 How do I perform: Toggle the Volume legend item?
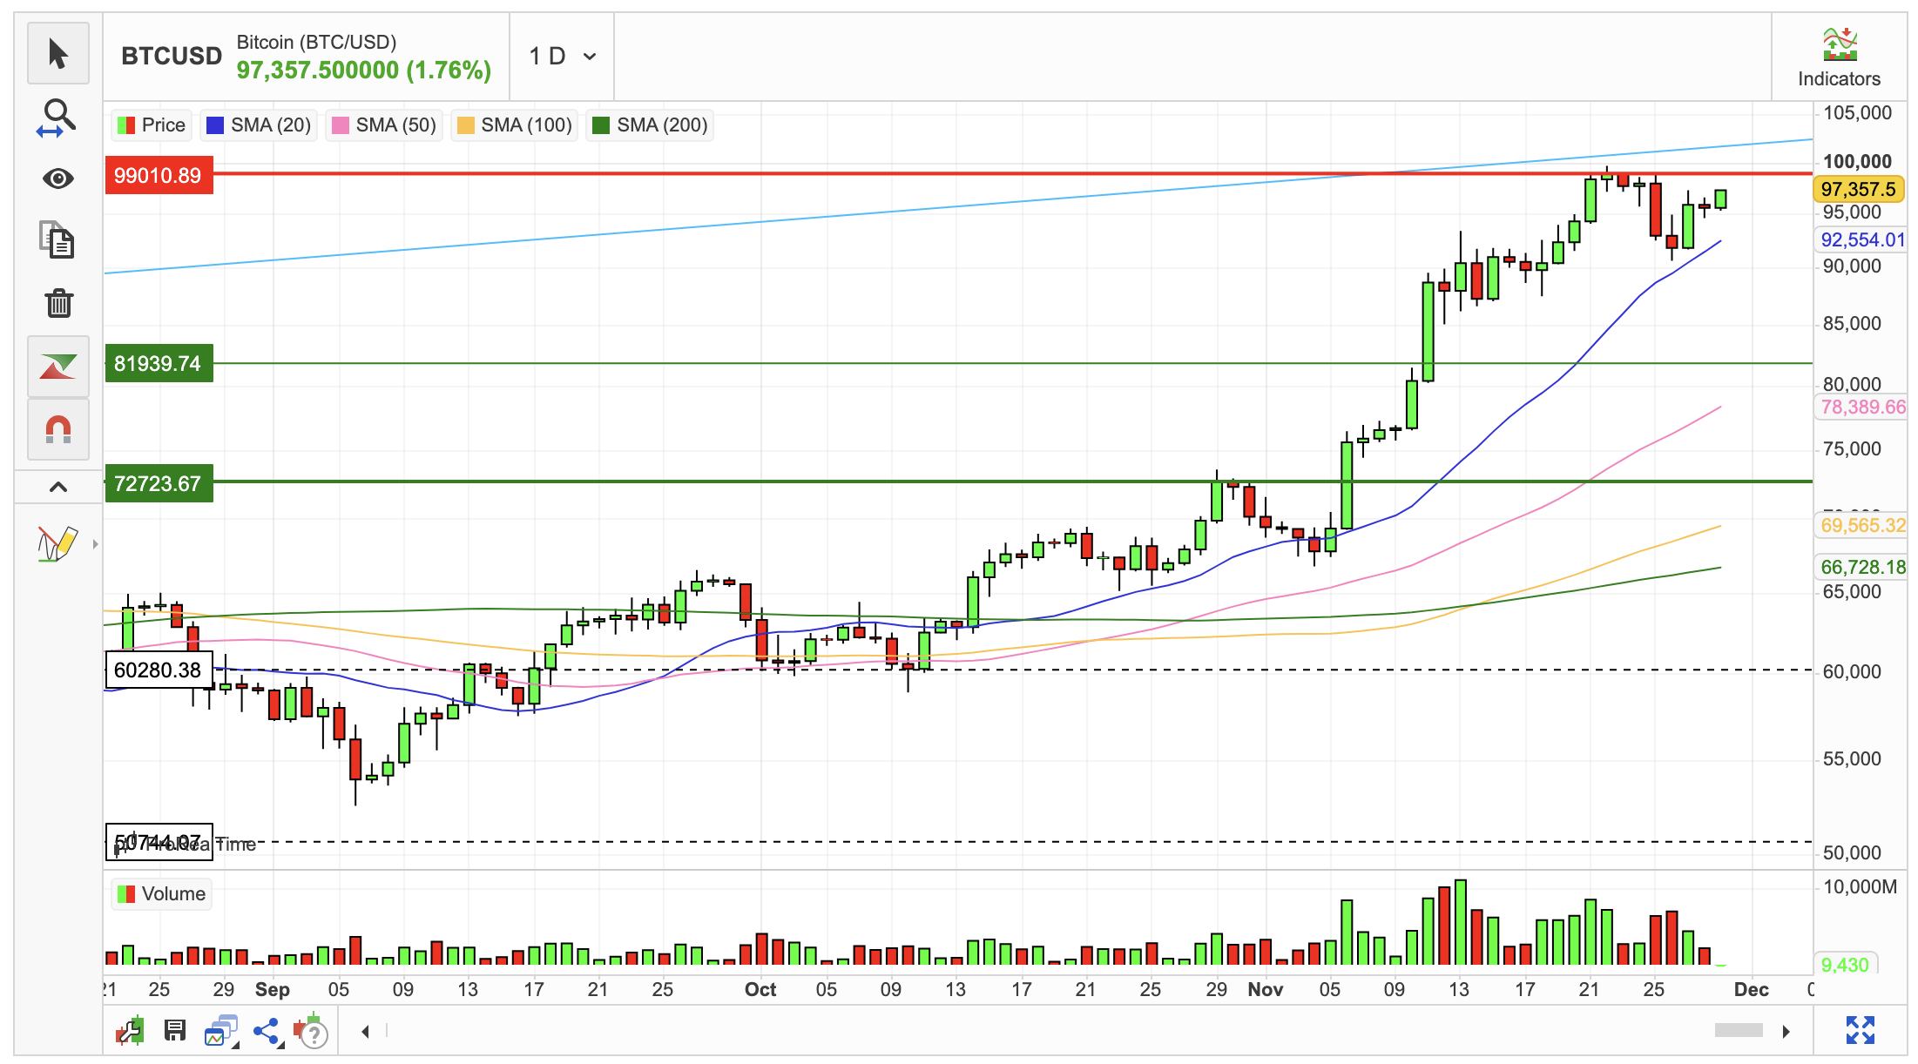point(162,894)
